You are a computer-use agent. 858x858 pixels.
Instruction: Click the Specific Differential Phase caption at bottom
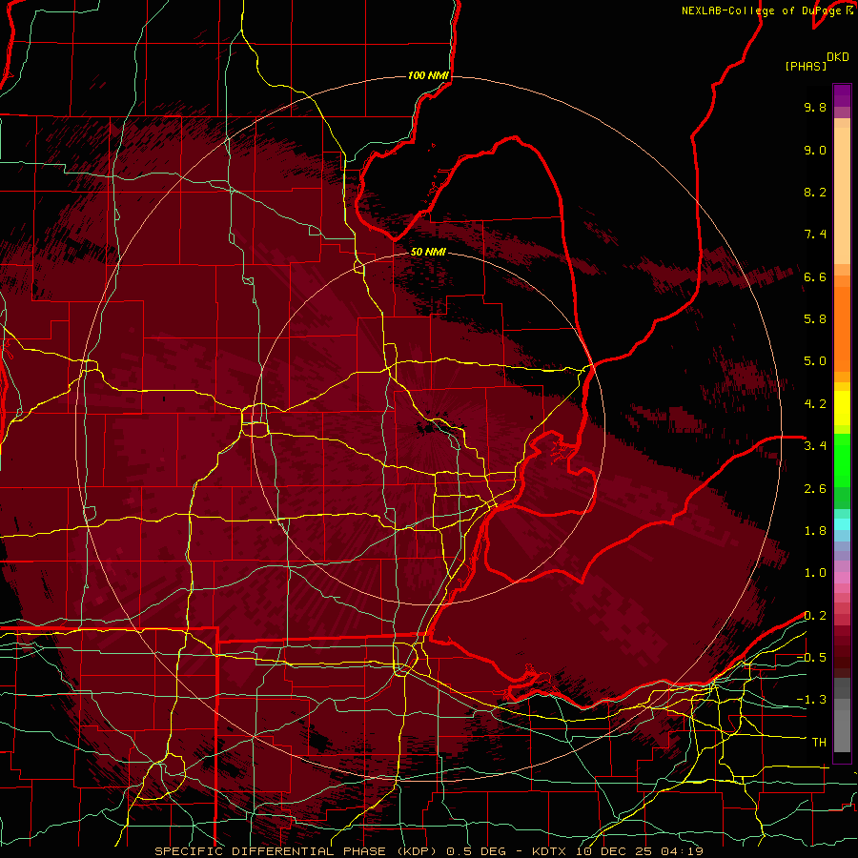point(428,851)
